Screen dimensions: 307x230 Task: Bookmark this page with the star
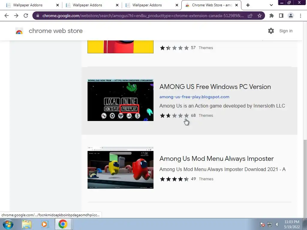point(260,16)
